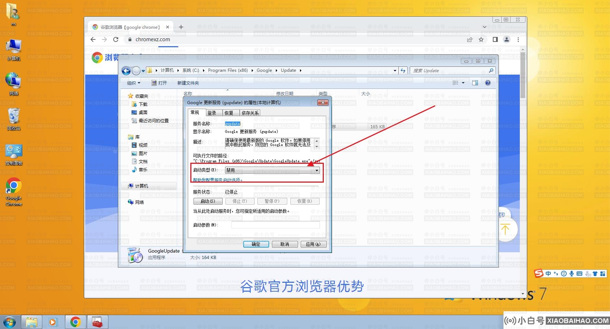Close the gupdate properties dialog

point(323,102)
